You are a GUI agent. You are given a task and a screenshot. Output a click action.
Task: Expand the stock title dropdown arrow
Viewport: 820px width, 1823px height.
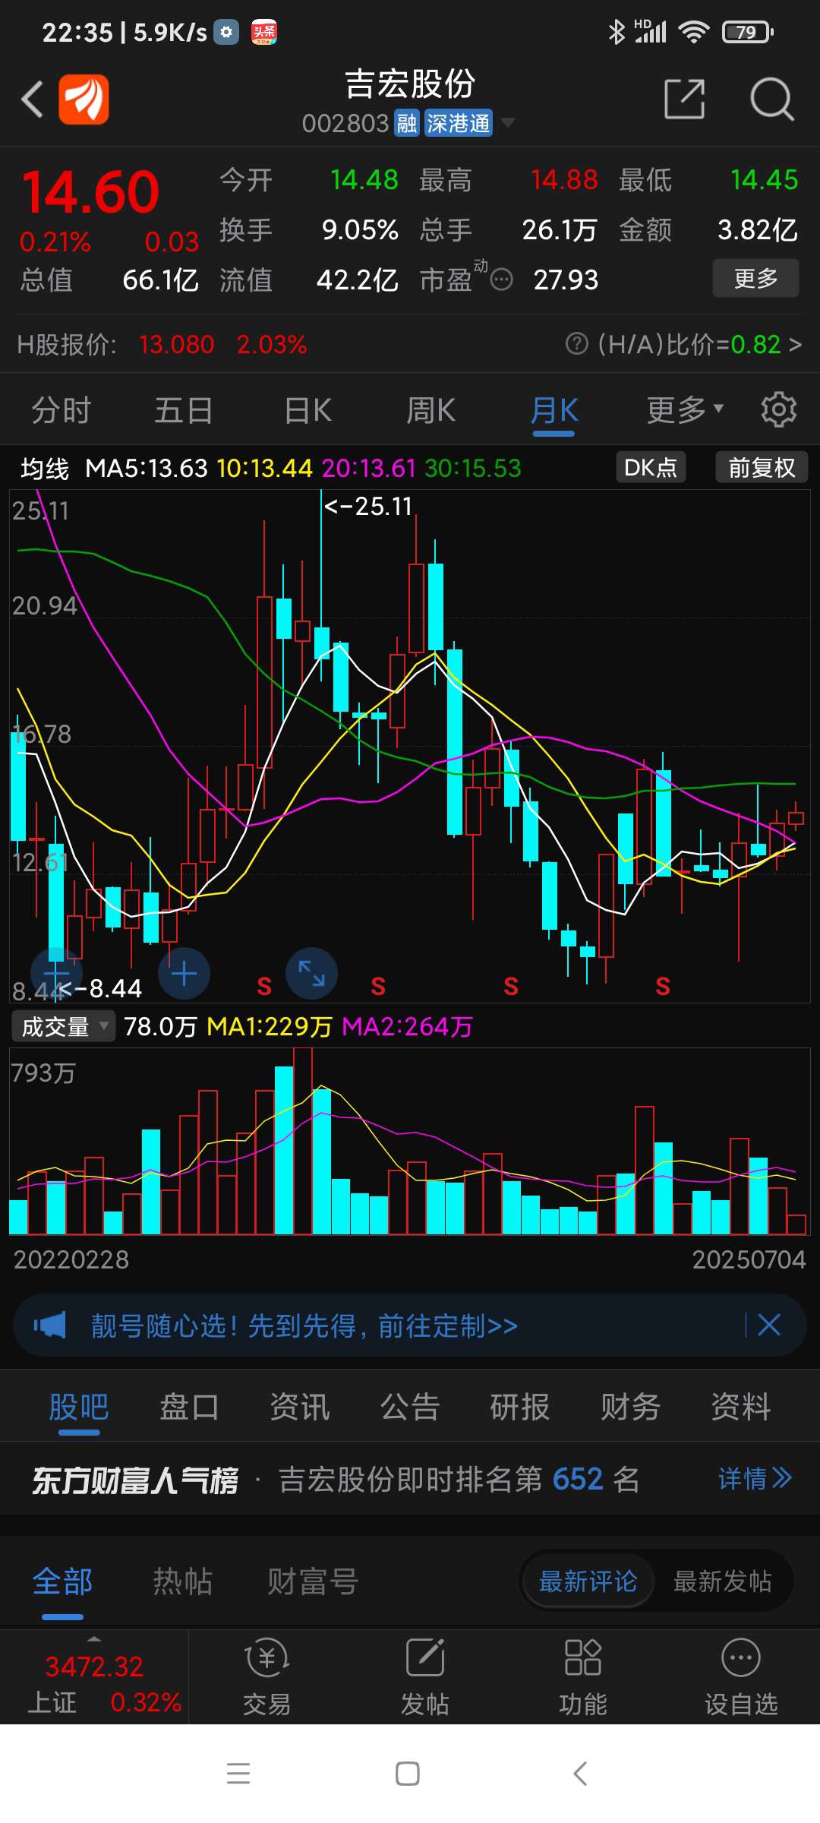click(508, 123)
